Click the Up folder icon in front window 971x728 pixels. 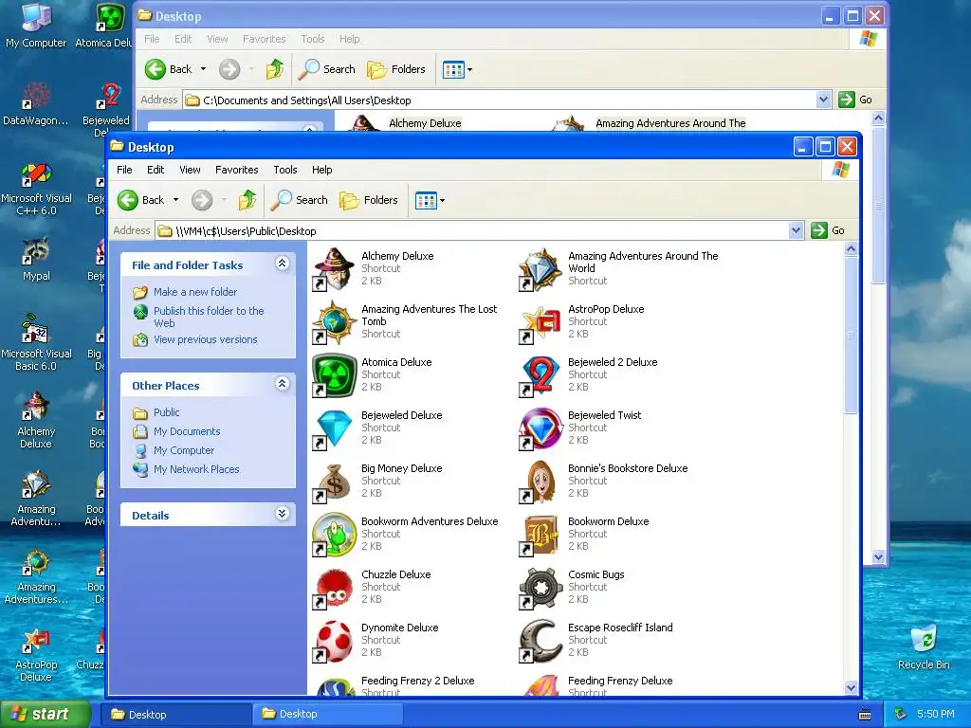247,200
